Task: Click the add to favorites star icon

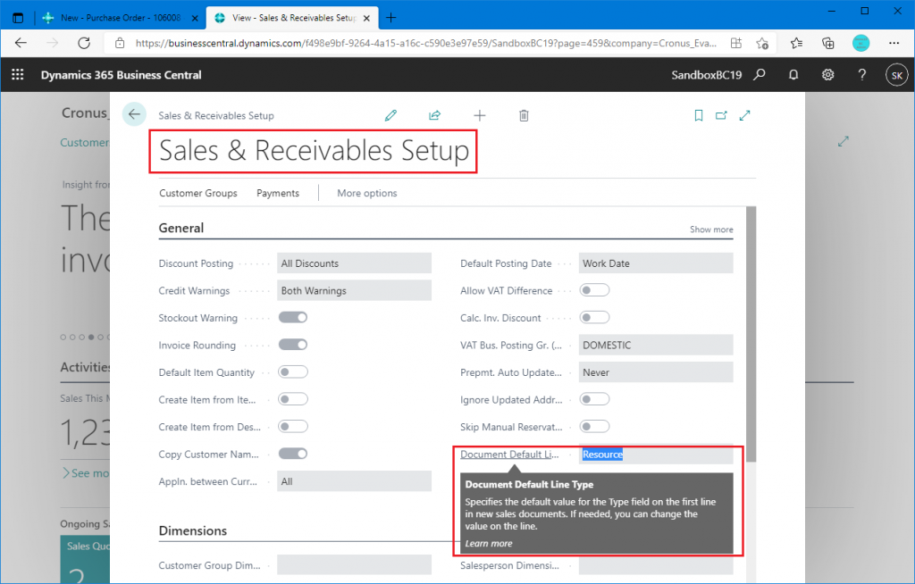Action: (762, 43)
